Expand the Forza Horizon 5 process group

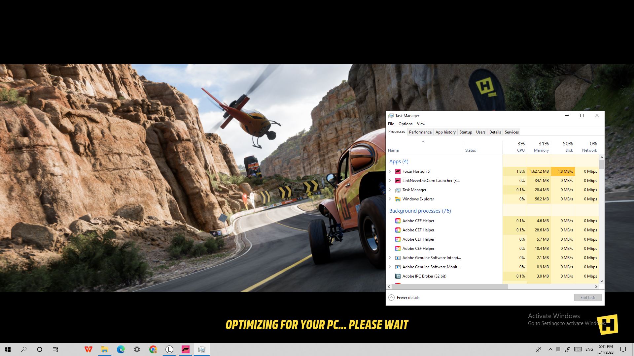click(x=390, y=171)
